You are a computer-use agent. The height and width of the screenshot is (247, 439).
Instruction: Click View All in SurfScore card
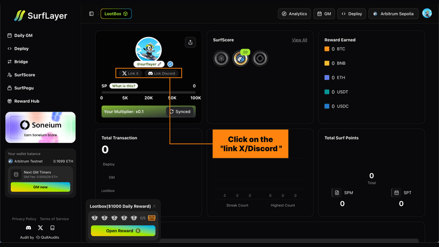[x=300, y=40]
